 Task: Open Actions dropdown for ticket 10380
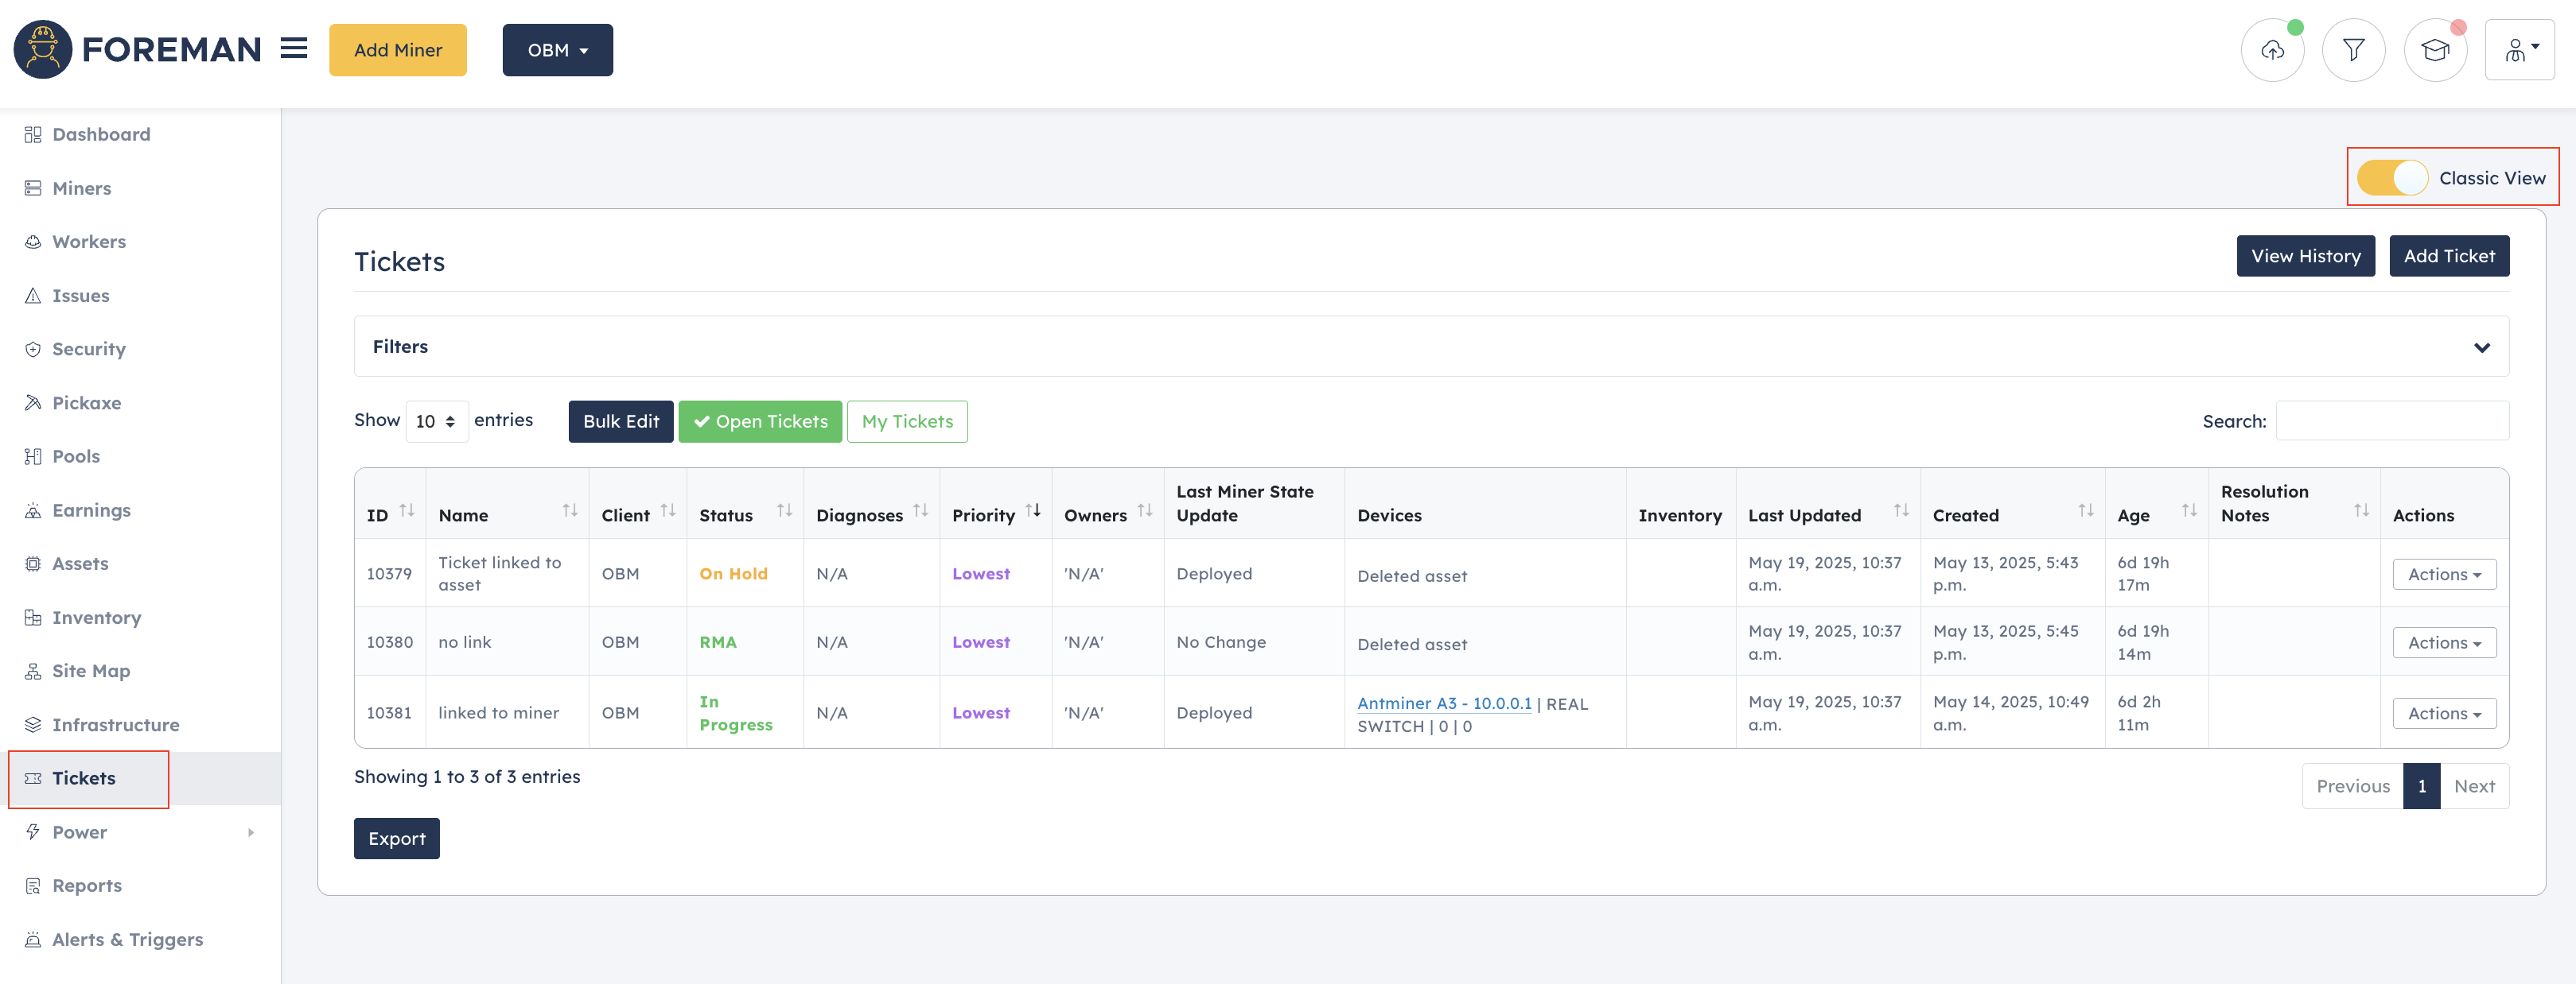pos(2444,643)
